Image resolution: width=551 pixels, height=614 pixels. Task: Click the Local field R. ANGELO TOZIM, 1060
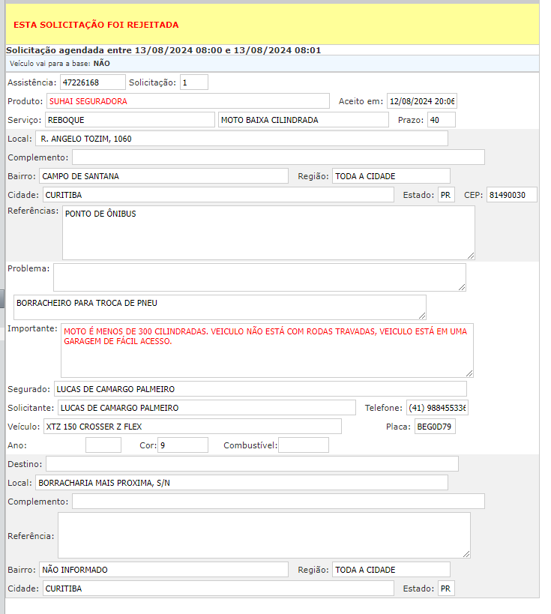[x=241, y=139]
